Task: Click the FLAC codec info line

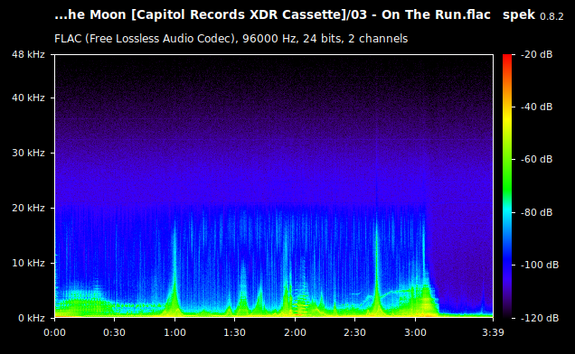Action: point(231,39)
